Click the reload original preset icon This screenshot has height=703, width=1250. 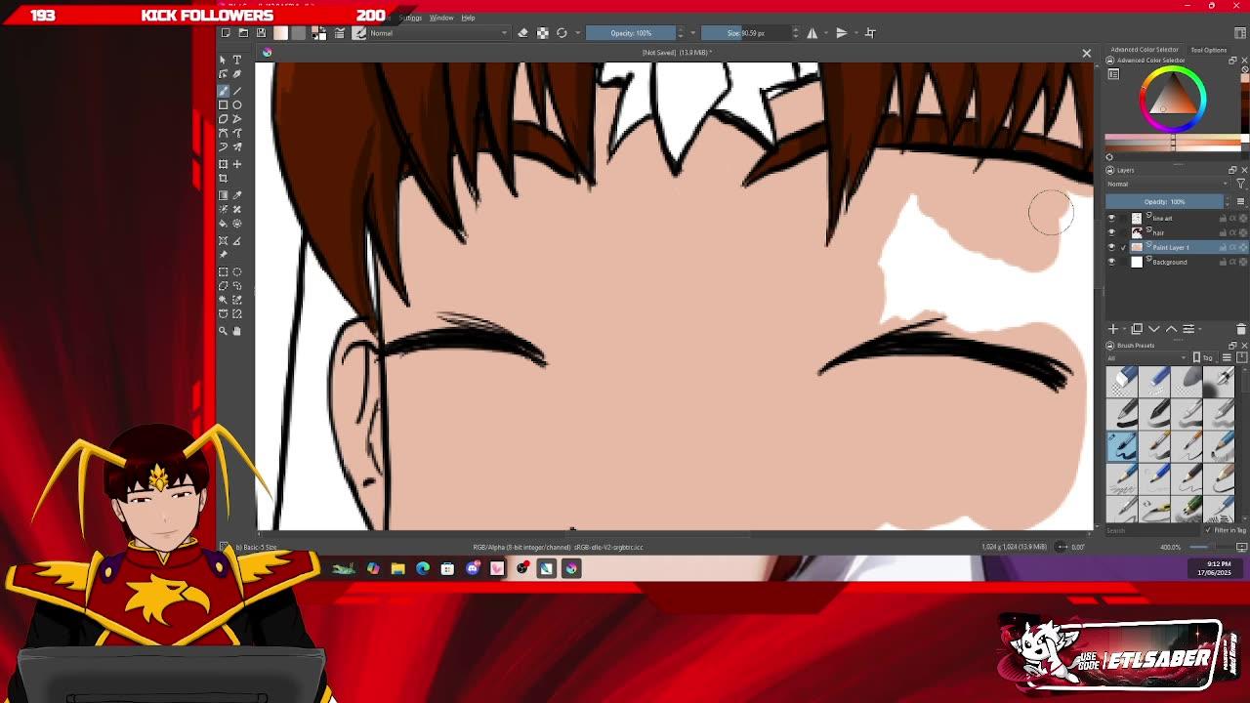click(562, 33)
